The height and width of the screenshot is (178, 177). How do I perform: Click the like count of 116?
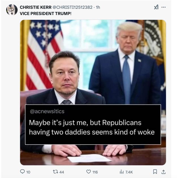tap(95, 172)
